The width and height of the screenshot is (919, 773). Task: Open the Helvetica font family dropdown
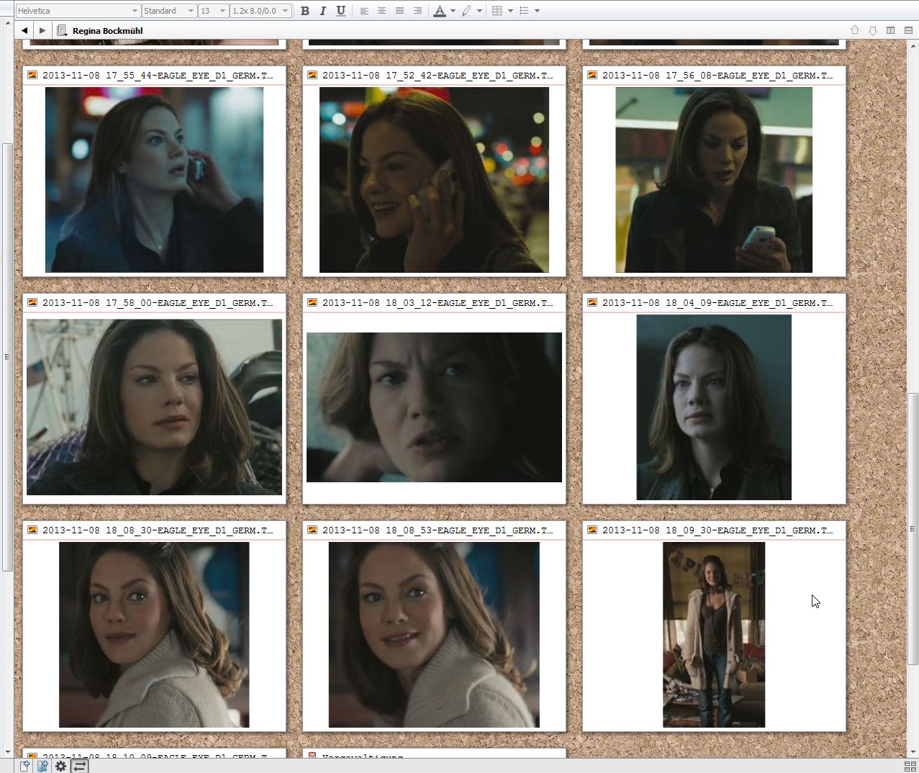[x=77, y=11]
